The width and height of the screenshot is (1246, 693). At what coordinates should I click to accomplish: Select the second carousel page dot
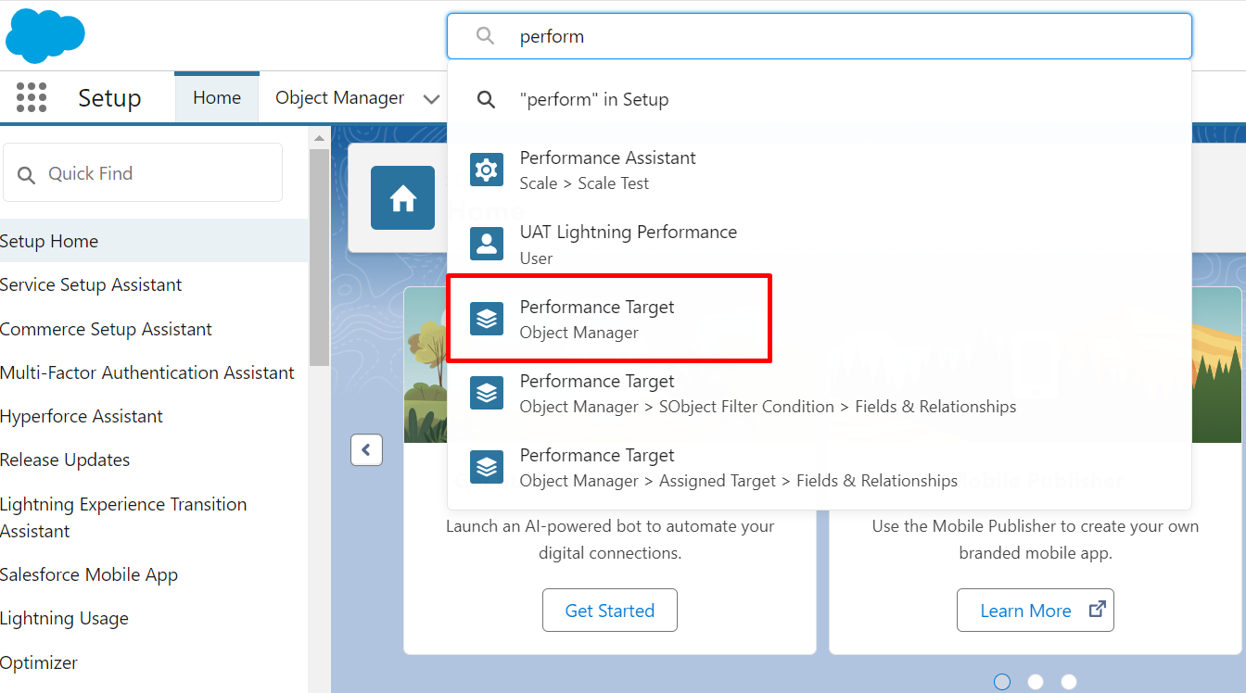[x=1036, y=682]
